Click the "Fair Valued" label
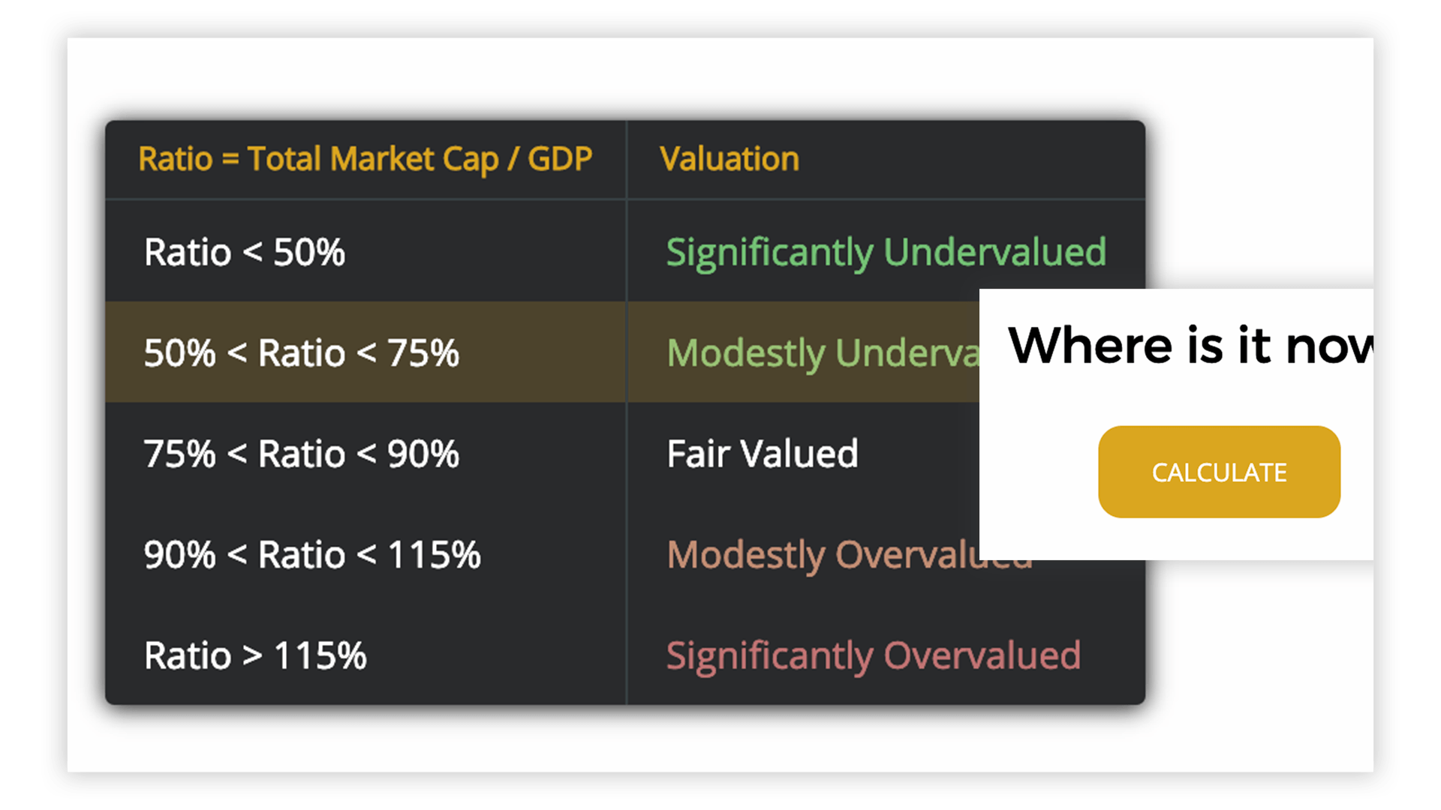 click(x=763, y=454)
